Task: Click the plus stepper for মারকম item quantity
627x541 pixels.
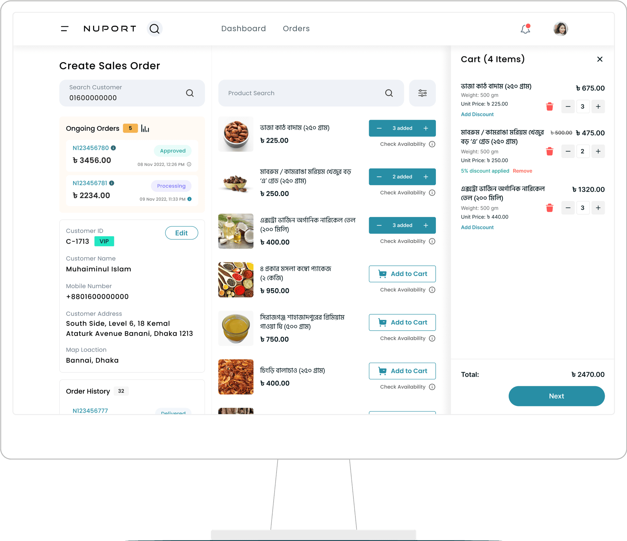Action: pyautogui.click(x=598, y=151)
